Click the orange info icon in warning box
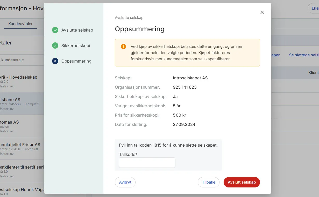The height and width of the screenshot is (197, 319). pos(123,47)
